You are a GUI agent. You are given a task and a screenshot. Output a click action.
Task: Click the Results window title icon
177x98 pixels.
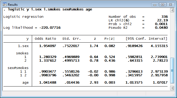pyautogui.click(x=5, y=4)
